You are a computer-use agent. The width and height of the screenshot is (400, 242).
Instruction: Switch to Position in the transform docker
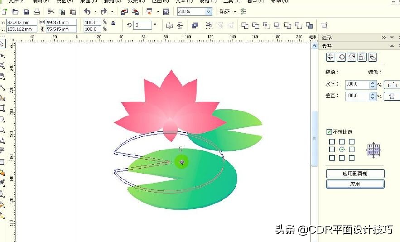pos(330,57)
